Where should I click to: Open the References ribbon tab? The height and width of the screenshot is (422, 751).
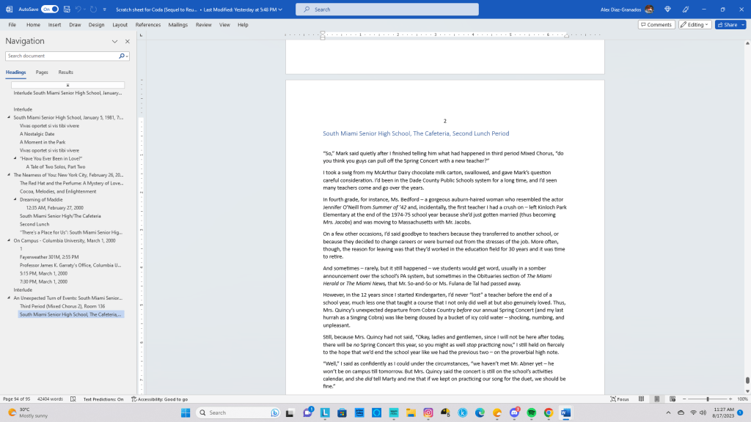coord(147,25)
